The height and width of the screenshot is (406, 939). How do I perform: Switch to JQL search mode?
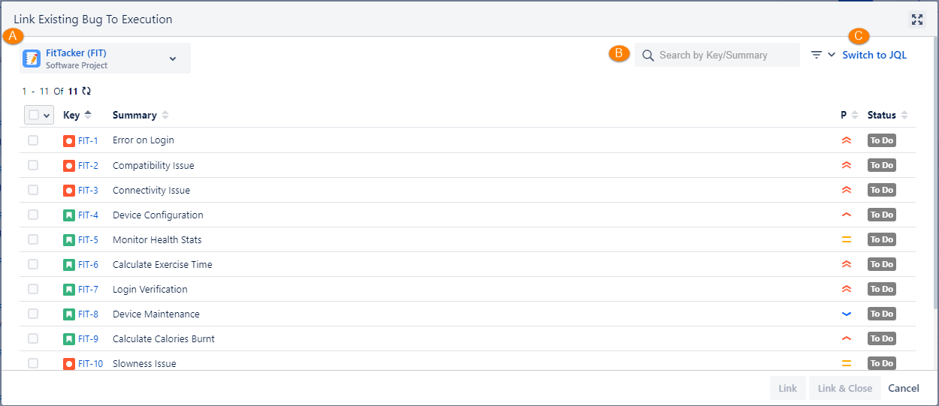pyautogui.click(x=874, y=55)
